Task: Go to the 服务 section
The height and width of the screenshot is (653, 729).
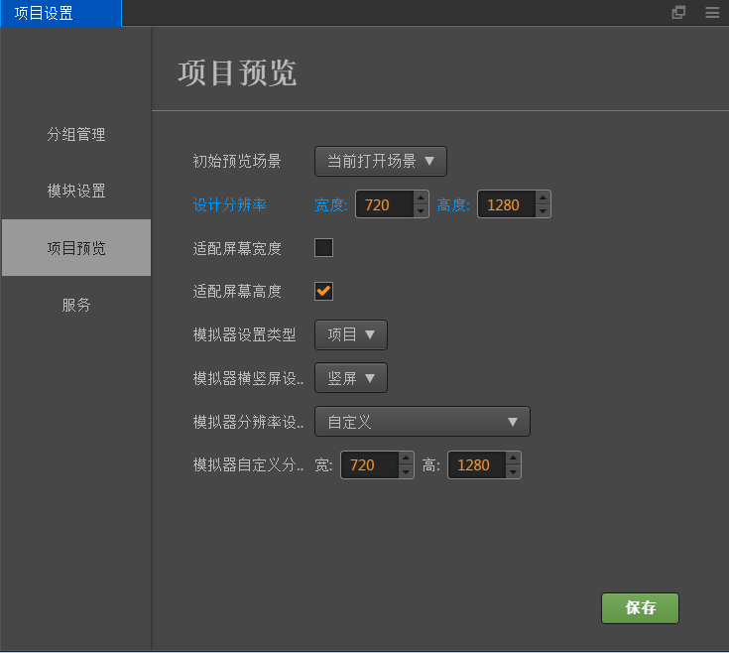Action: [76, 306]
